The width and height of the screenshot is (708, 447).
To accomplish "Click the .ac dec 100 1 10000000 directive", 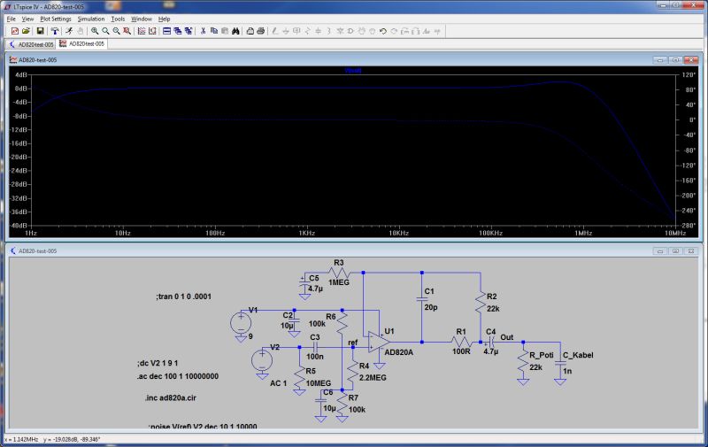I will click(178, 376).
